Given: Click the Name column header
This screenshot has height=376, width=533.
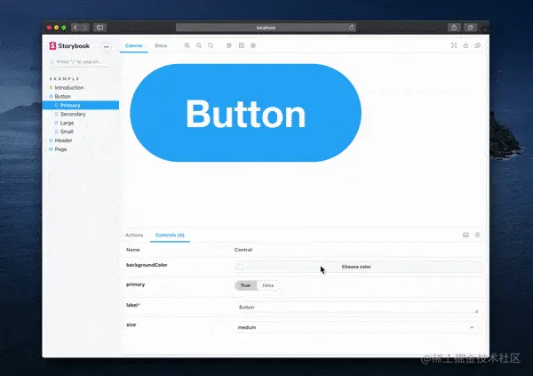Looking at the screenshot, I should (x=133, y=250).
